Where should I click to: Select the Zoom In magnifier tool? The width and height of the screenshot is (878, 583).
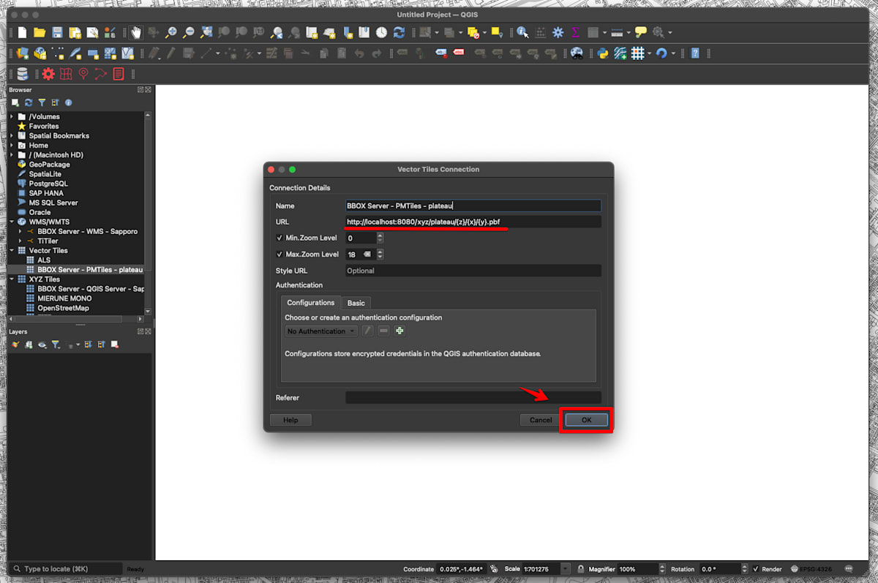[x=171, y=33]
